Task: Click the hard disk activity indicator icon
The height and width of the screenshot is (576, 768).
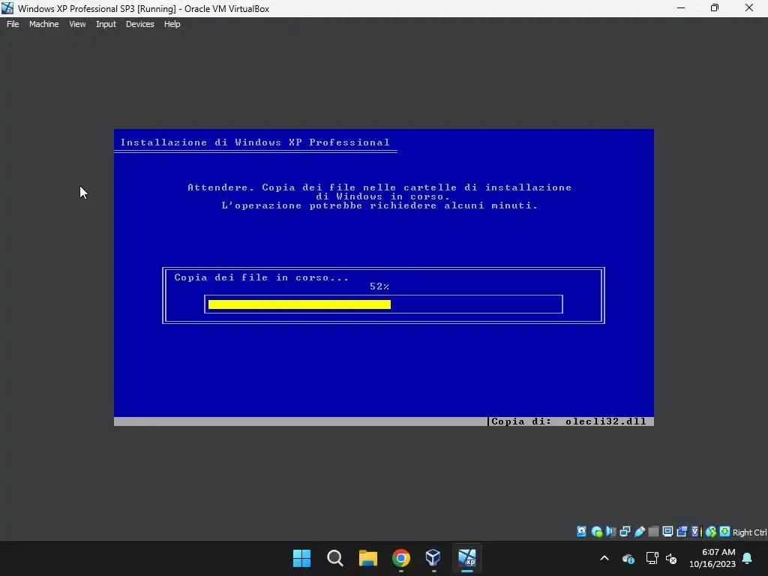Action: (x=581, y=532)
